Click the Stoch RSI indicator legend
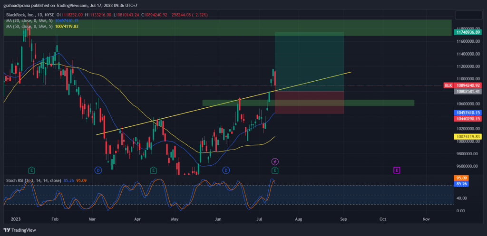487x236 pixels. [x=34, y=179]
